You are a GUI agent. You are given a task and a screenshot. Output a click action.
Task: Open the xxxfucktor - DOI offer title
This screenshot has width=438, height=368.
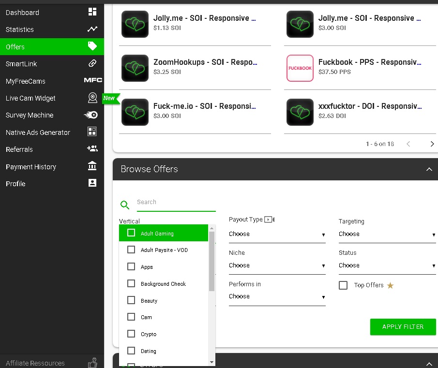(x=370, y=106)
